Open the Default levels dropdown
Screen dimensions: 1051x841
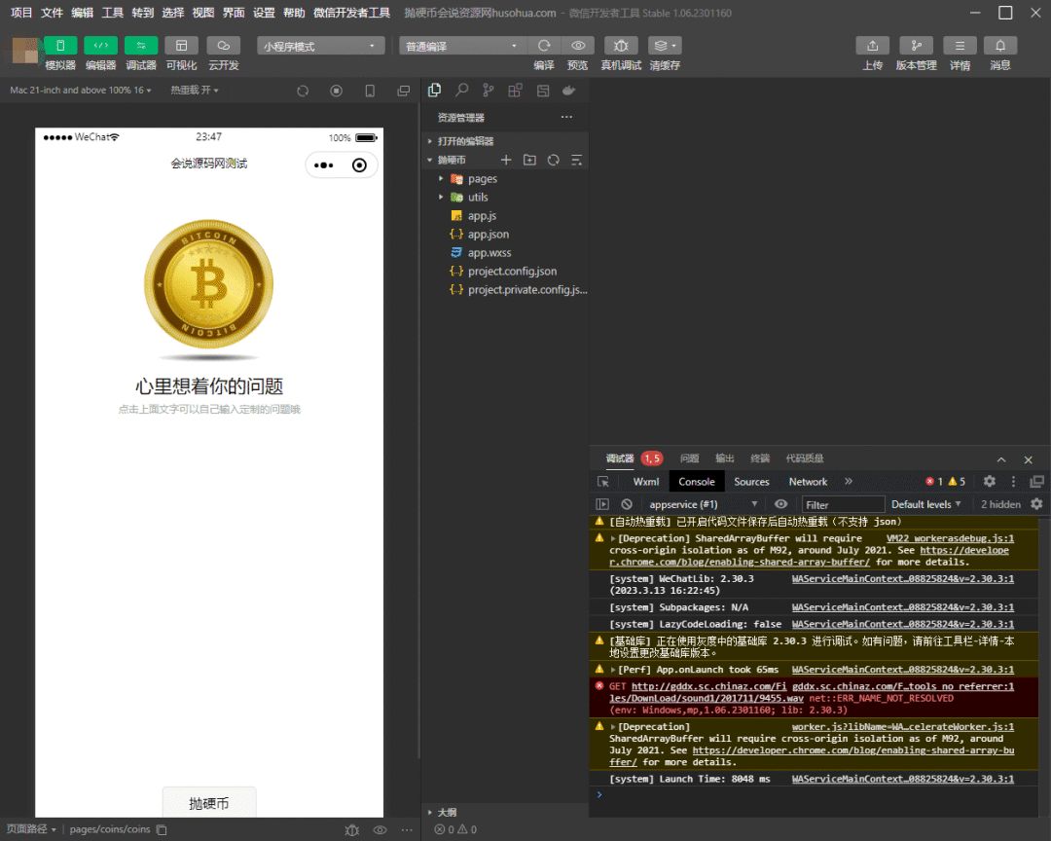[925, 504]
